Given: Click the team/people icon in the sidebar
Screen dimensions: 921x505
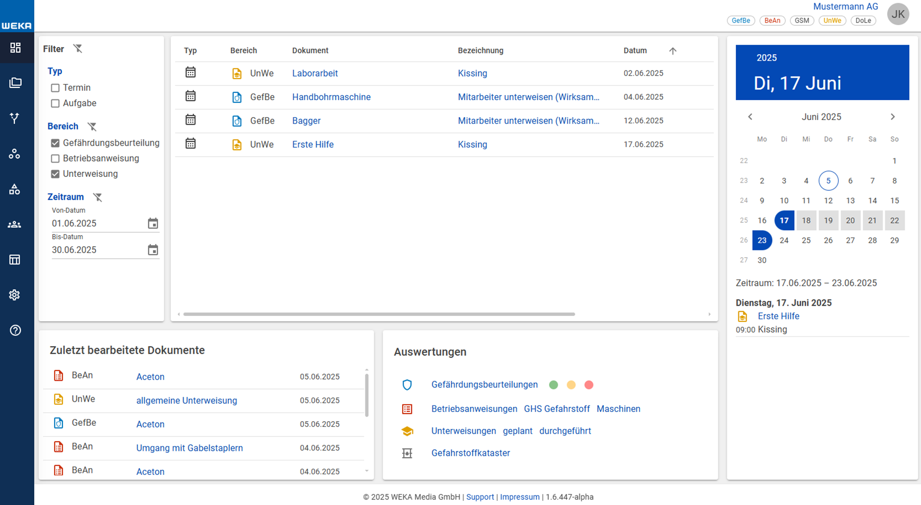Looking at the screenshot, I should (15, 224).
